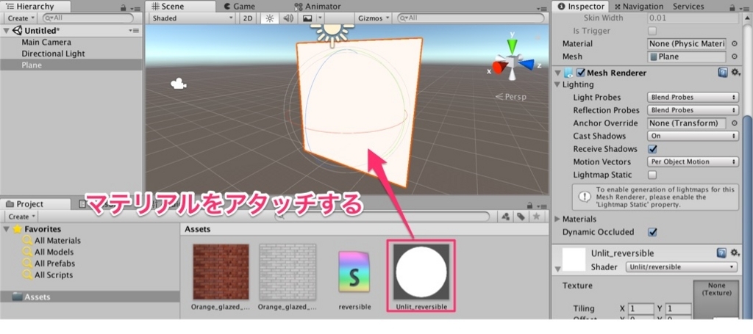
Task: Open Project tab
Action: [x=29, y=204]
